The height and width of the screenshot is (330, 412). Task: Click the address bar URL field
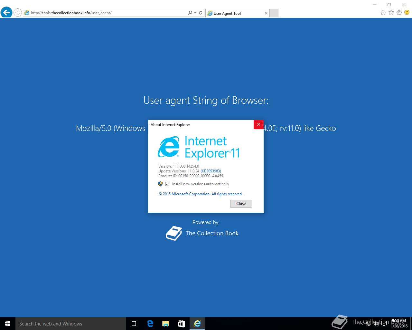point(105,13)
